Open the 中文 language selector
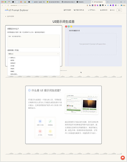This screenshot has width=127, height=162. pyautogui.click(x=112, y=10)
